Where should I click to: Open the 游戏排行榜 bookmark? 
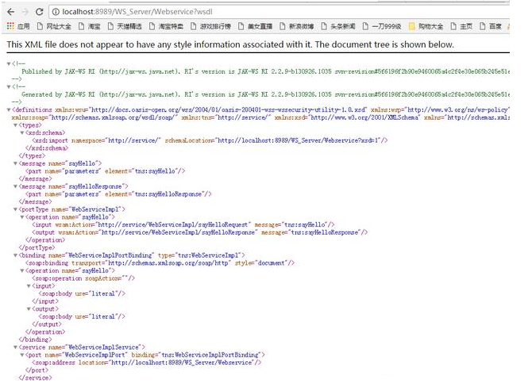(x=210, y=26)
